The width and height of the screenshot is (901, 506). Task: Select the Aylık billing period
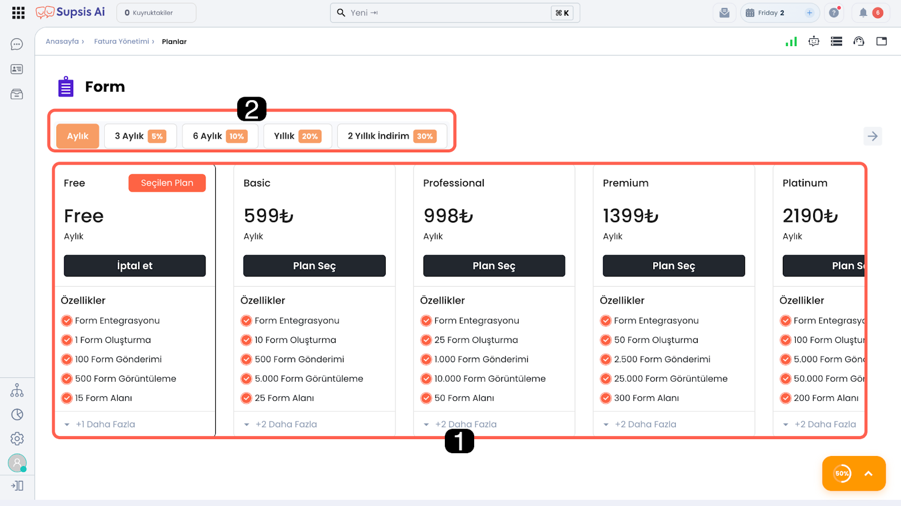click(x=78, y=136)
